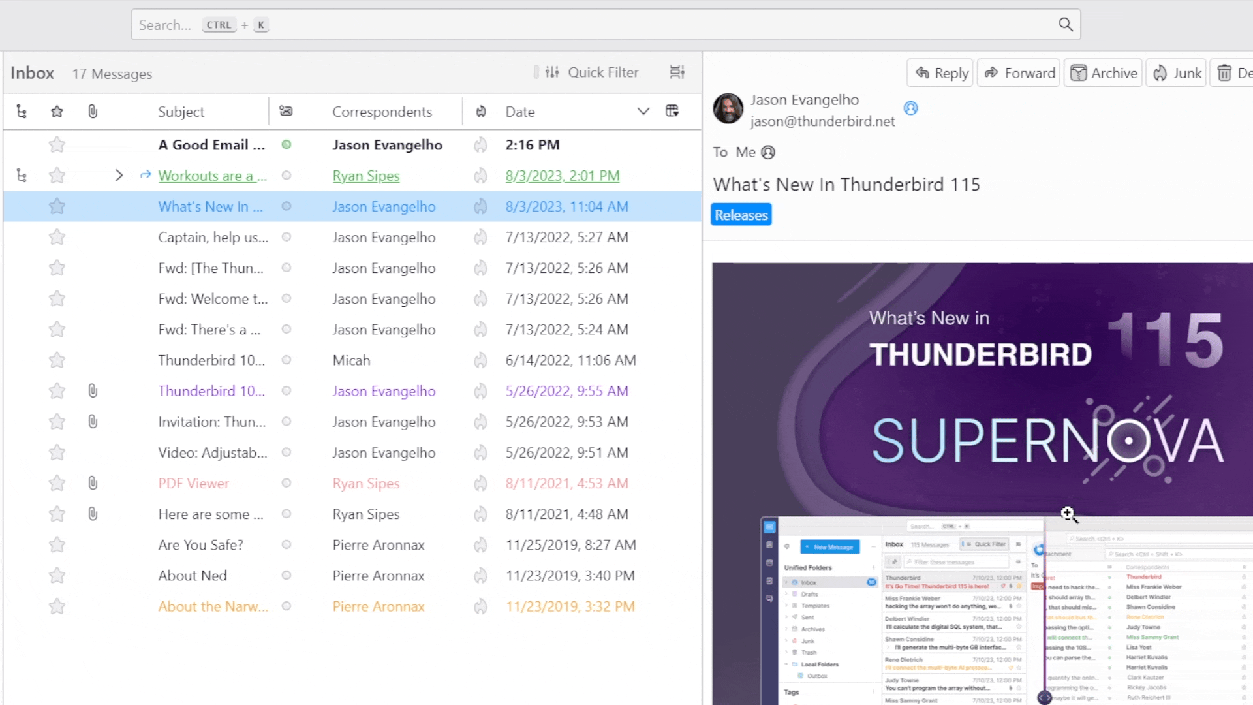Viewport: 1253px width, 705px height.
Task: Click attachment icon on Thunderbird 10 purple row
Action: pos(93,391)
